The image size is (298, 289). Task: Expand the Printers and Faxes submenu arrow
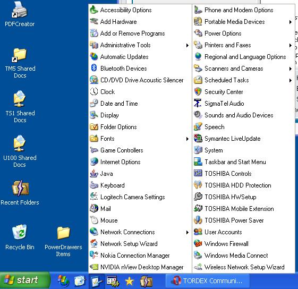point(291,45)
